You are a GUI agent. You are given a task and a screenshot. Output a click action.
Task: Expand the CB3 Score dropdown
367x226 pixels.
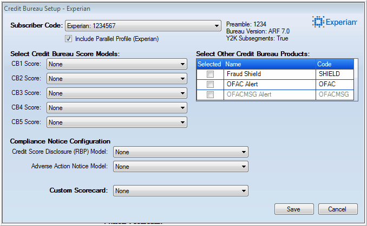pos(117,93)
